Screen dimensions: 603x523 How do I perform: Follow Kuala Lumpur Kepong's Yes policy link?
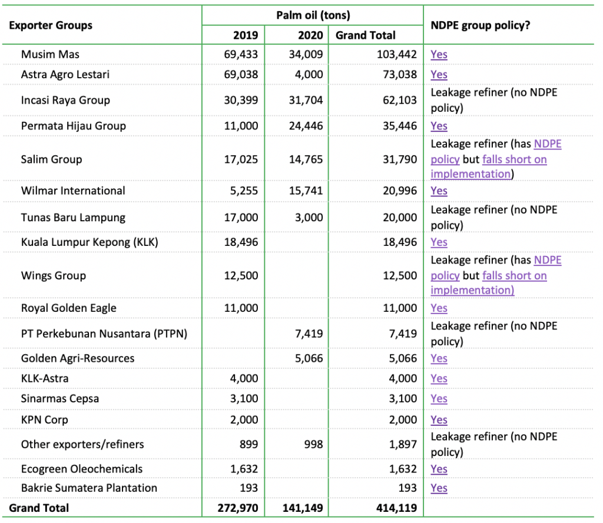439,242
